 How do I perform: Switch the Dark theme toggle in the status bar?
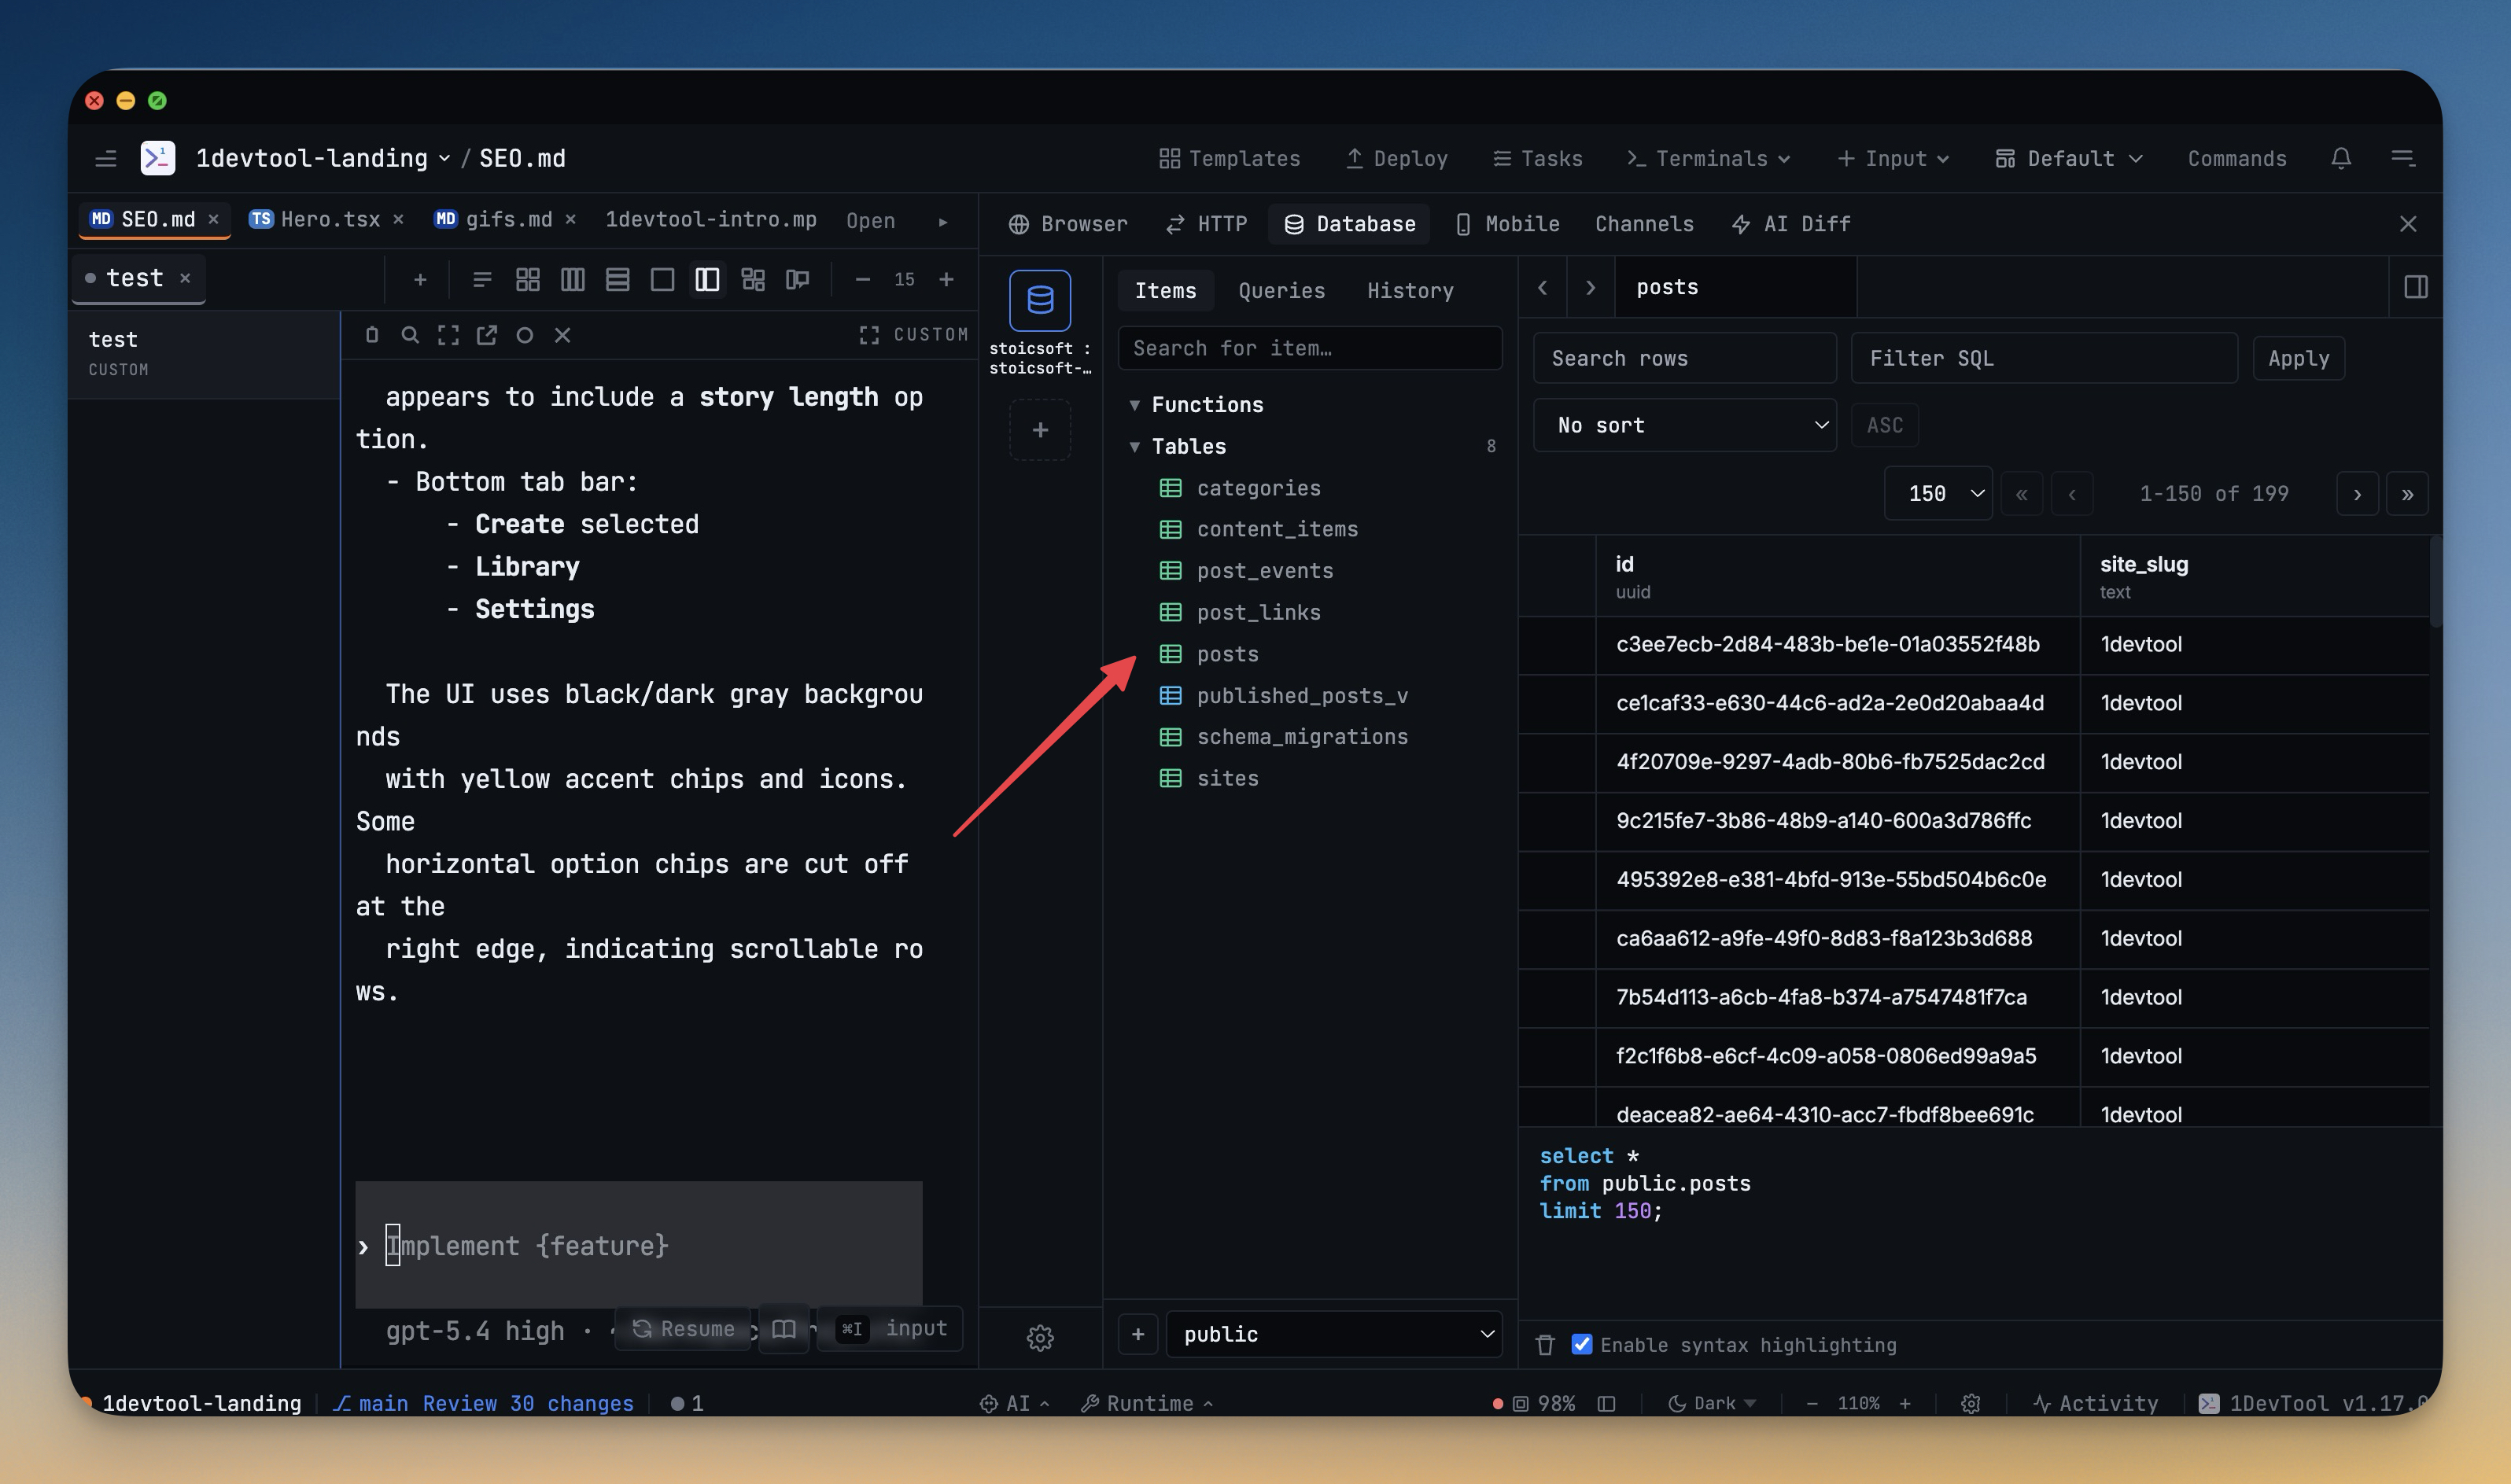click(1713, 1403)
